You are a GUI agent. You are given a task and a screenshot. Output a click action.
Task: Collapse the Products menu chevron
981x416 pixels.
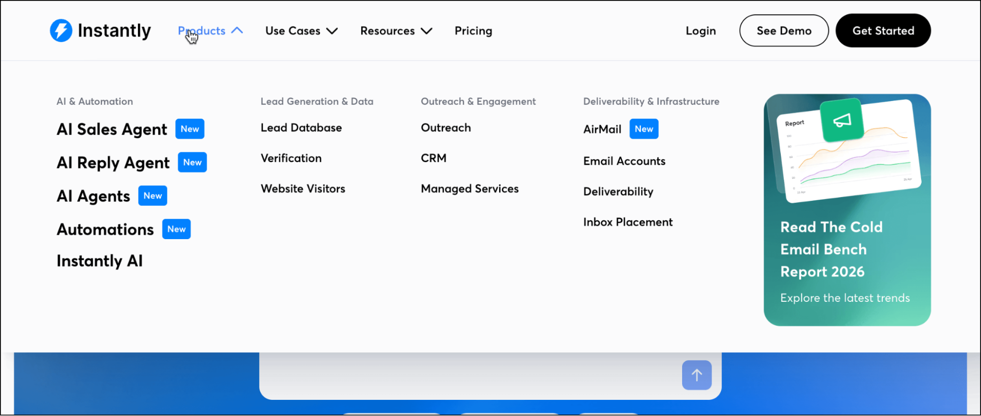[x=237, y=30]
